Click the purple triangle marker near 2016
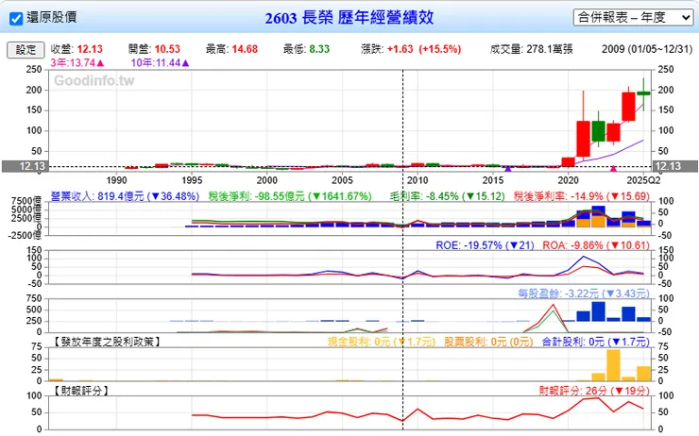The height and width of the screenshot is (436, 699). 508,168
